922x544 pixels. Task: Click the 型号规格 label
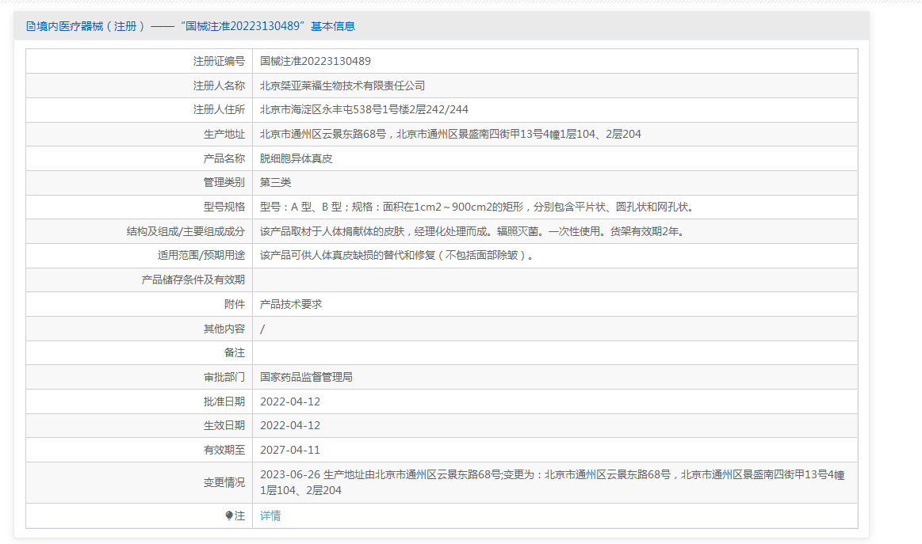224,207
